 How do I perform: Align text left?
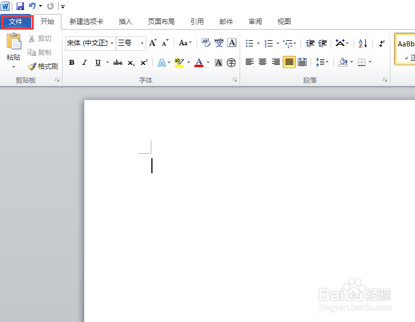tap(250, 62)
